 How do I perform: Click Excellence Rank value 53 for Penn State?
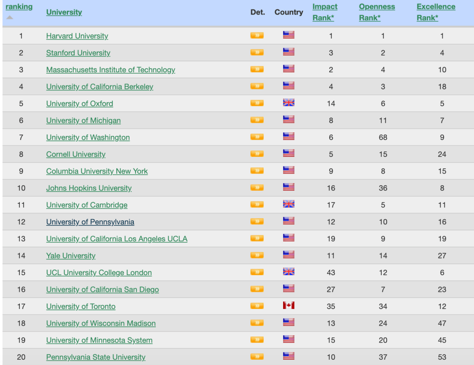(x=442, y=357)
